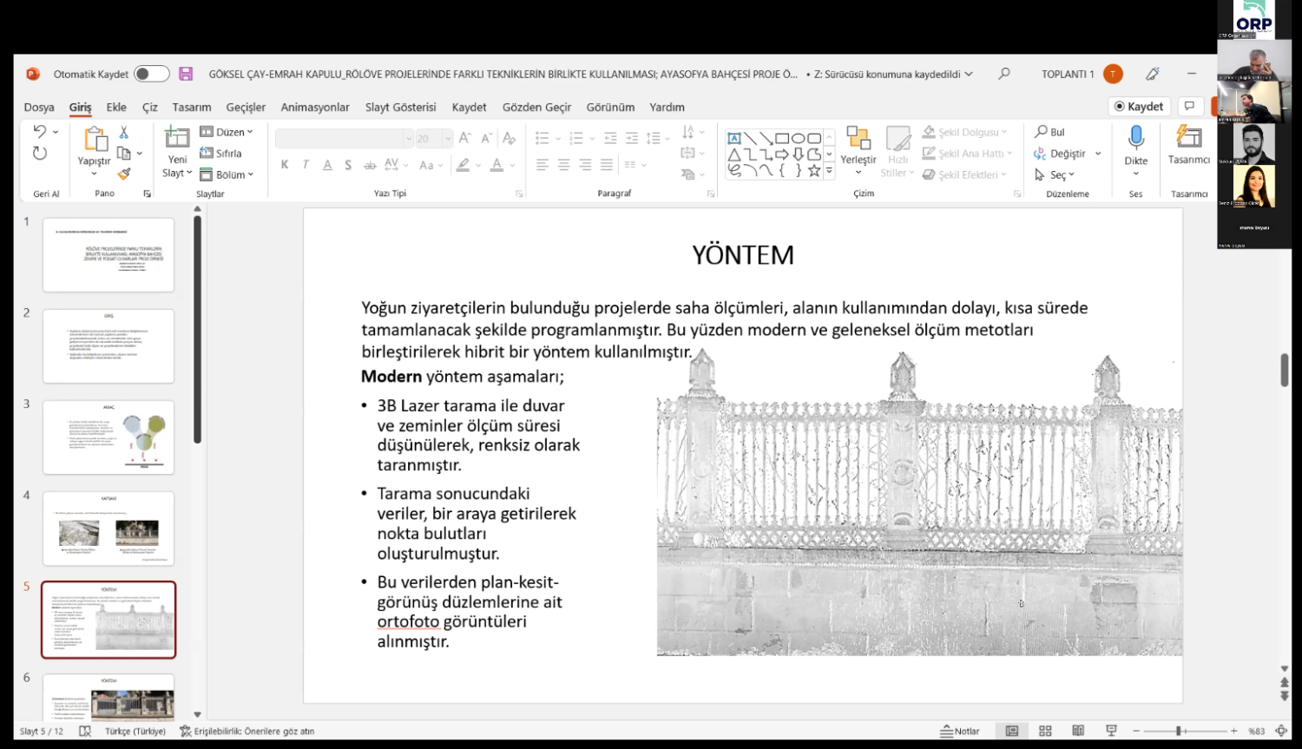Select slide 1 thumbnail
This screenshot has width=1302, height=749.
(x=108, y=254)
